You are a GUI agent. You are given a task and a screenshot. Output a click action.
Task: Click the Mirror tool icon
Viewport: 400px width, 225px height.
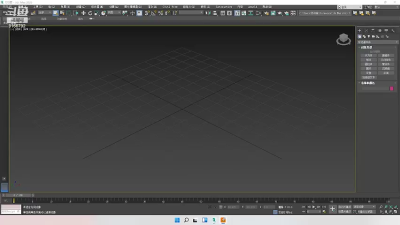[208, 13]
